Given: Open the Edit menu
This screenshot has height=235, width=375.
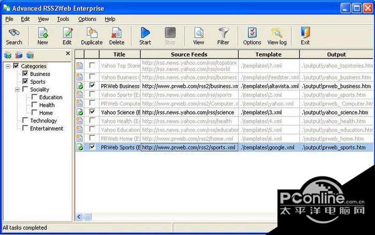Looking at the screenshot, I should (x=25, y=19).
